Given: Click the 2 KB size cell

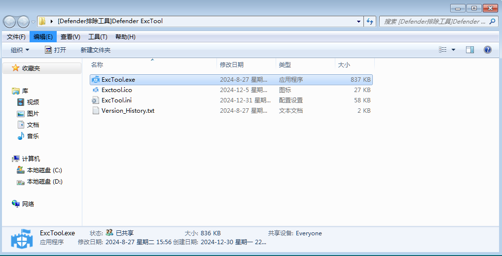Looking at the screenshot, I should pos(364,111).
